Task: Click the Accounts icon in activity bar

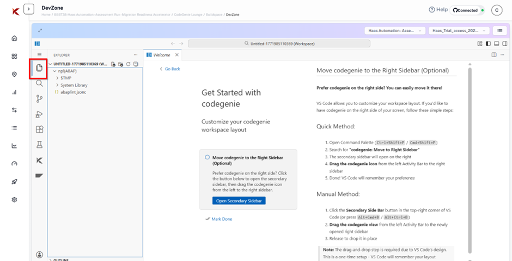Action: point(39,254)
